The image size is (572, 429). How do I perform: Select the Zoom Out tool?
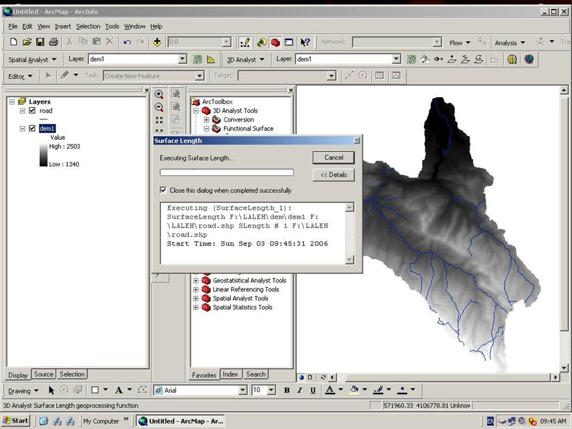pos(159,107)
